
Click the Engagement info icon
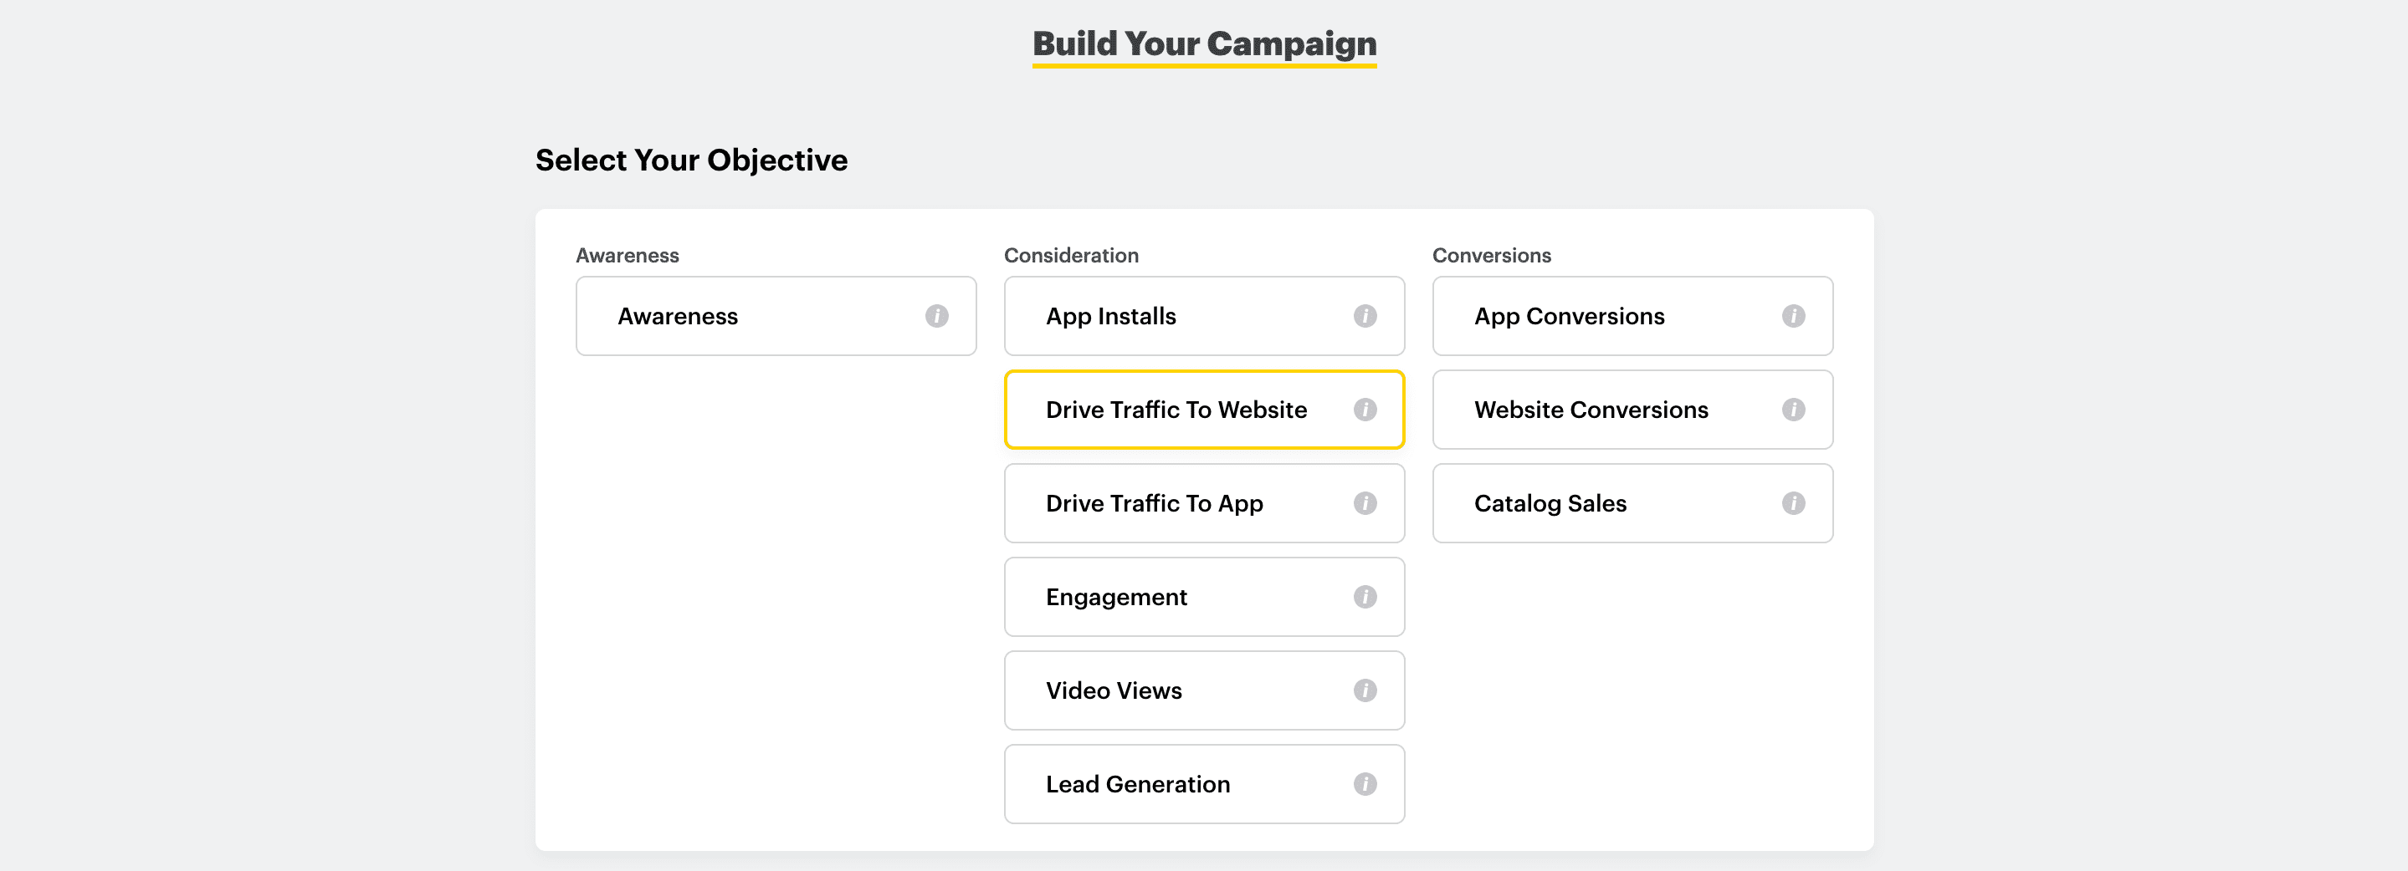coord(1365,597)
